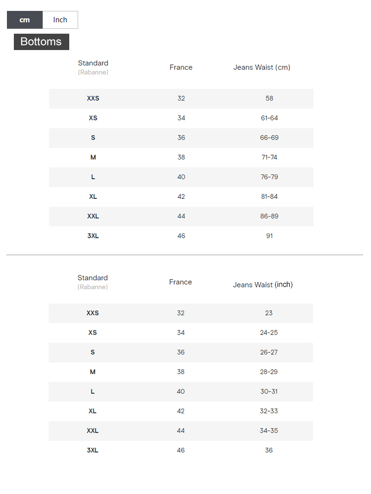Image resolution: width=371 pixels, height=494 pixels.
Task: Select XS row in inch table
Action: (x=93, y=332)
